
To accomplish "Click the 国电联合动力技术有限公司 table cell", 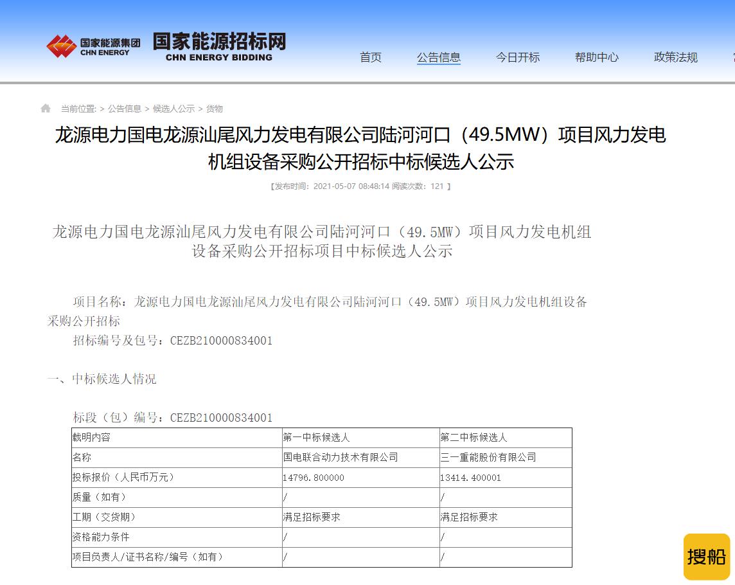I will [x=360, y=458].
